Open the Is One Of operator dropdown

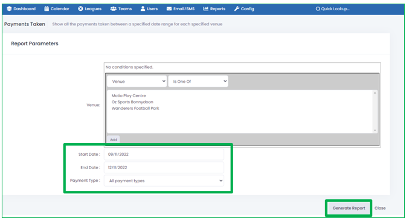coord(198,82)
